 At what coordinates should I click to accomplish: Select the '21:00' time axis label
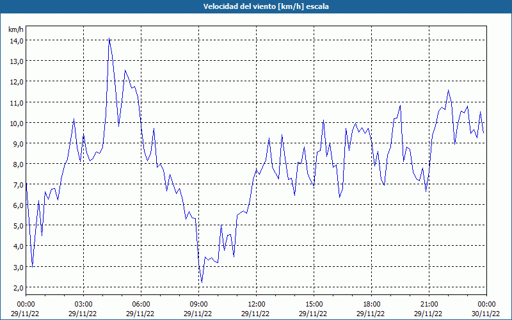[x=429, y=305]
